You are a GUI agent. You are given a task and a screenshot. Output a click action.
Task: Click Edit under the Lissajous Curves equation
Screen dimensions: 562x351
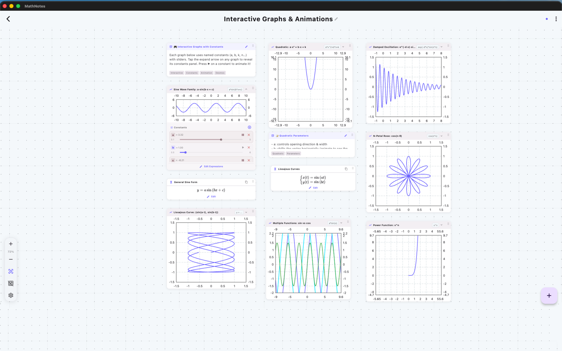(313, 188)
